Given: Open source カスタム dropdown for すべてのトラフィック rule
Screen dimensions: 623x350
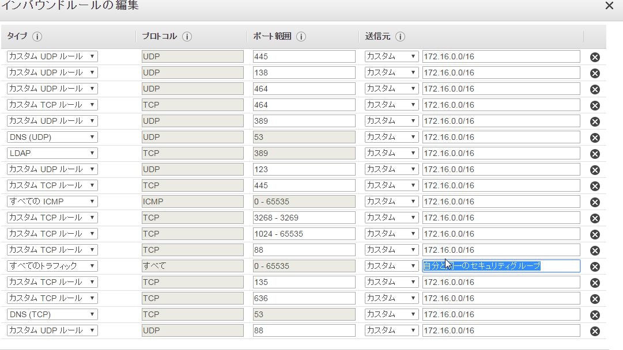Looking at the screenshot, I should tap(391, 266).
